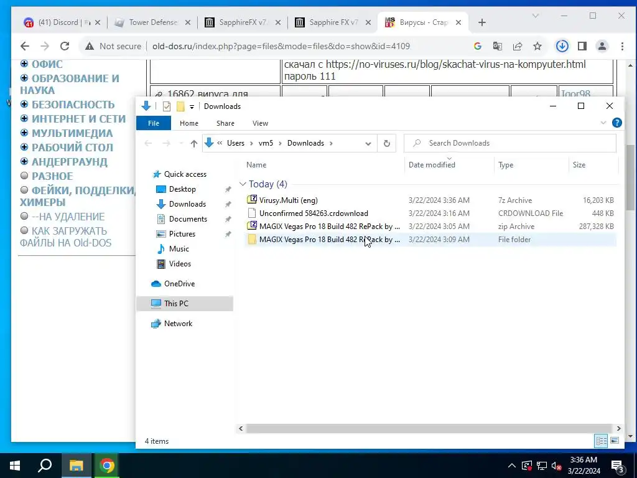
Task: Select This PC in navigation pane
Action: [x=185, y=304]
